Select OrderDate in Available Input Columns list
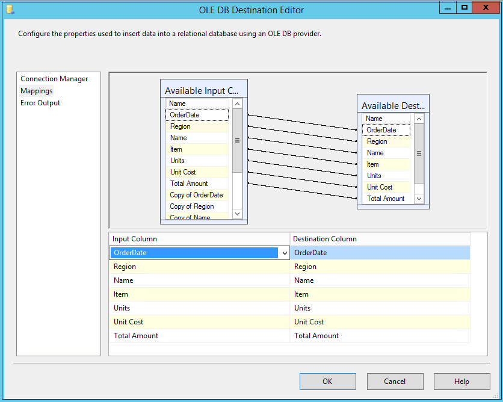Viewport: 503px width, 402px height. point(197,115)
